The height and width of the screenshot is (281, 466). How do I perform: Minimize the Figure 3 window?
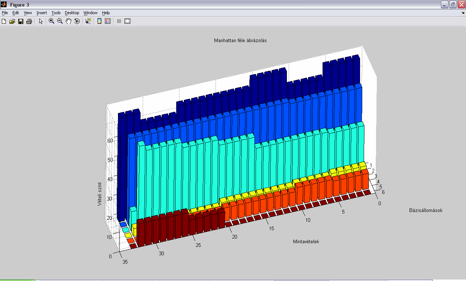tap(444, 5)
